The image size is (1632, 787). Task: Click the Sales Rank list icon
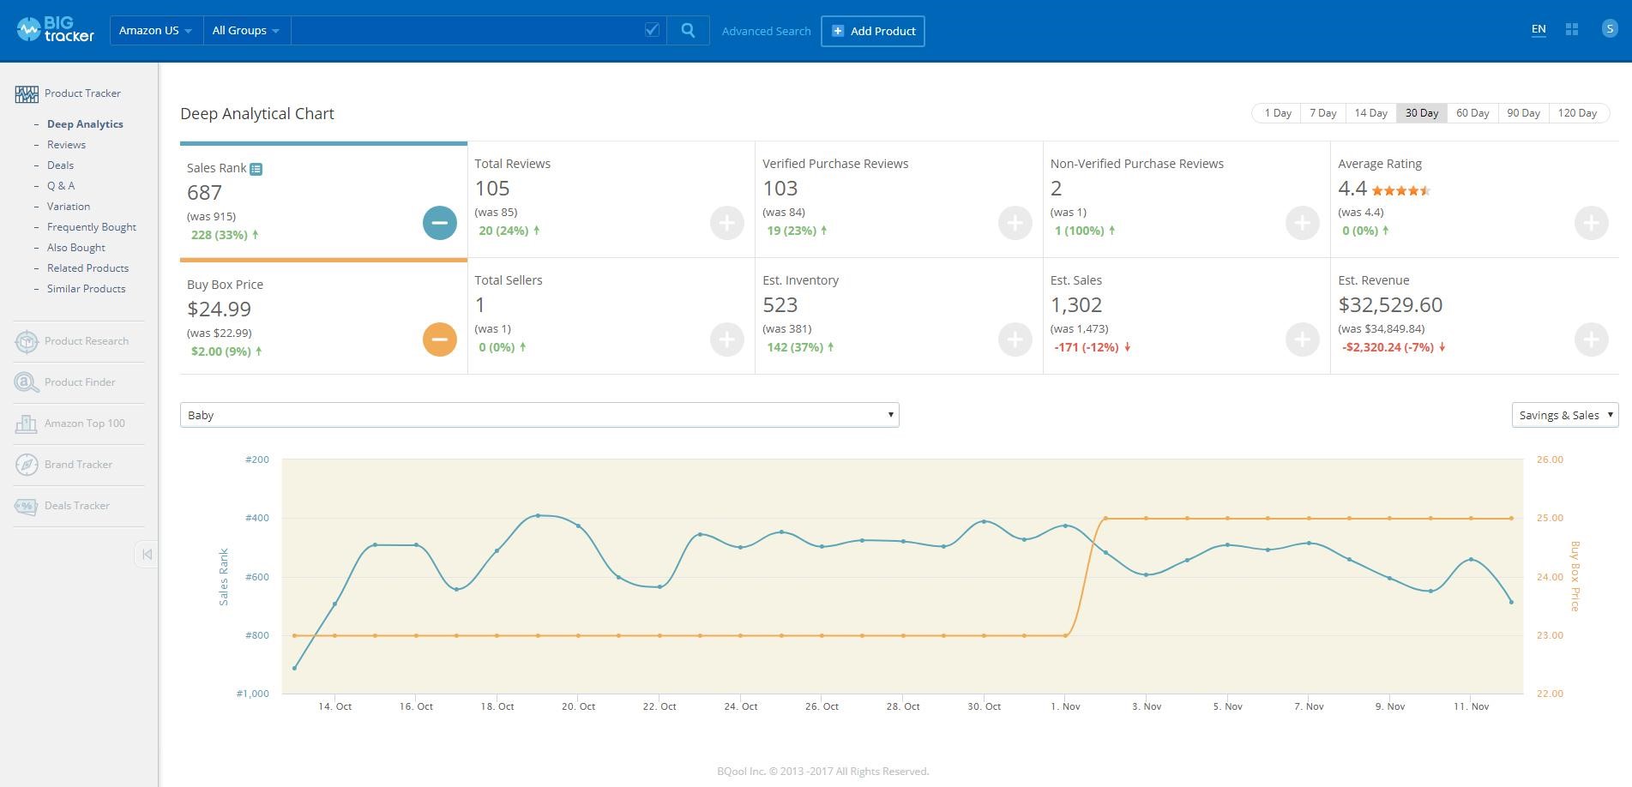[x=256, y=169]
